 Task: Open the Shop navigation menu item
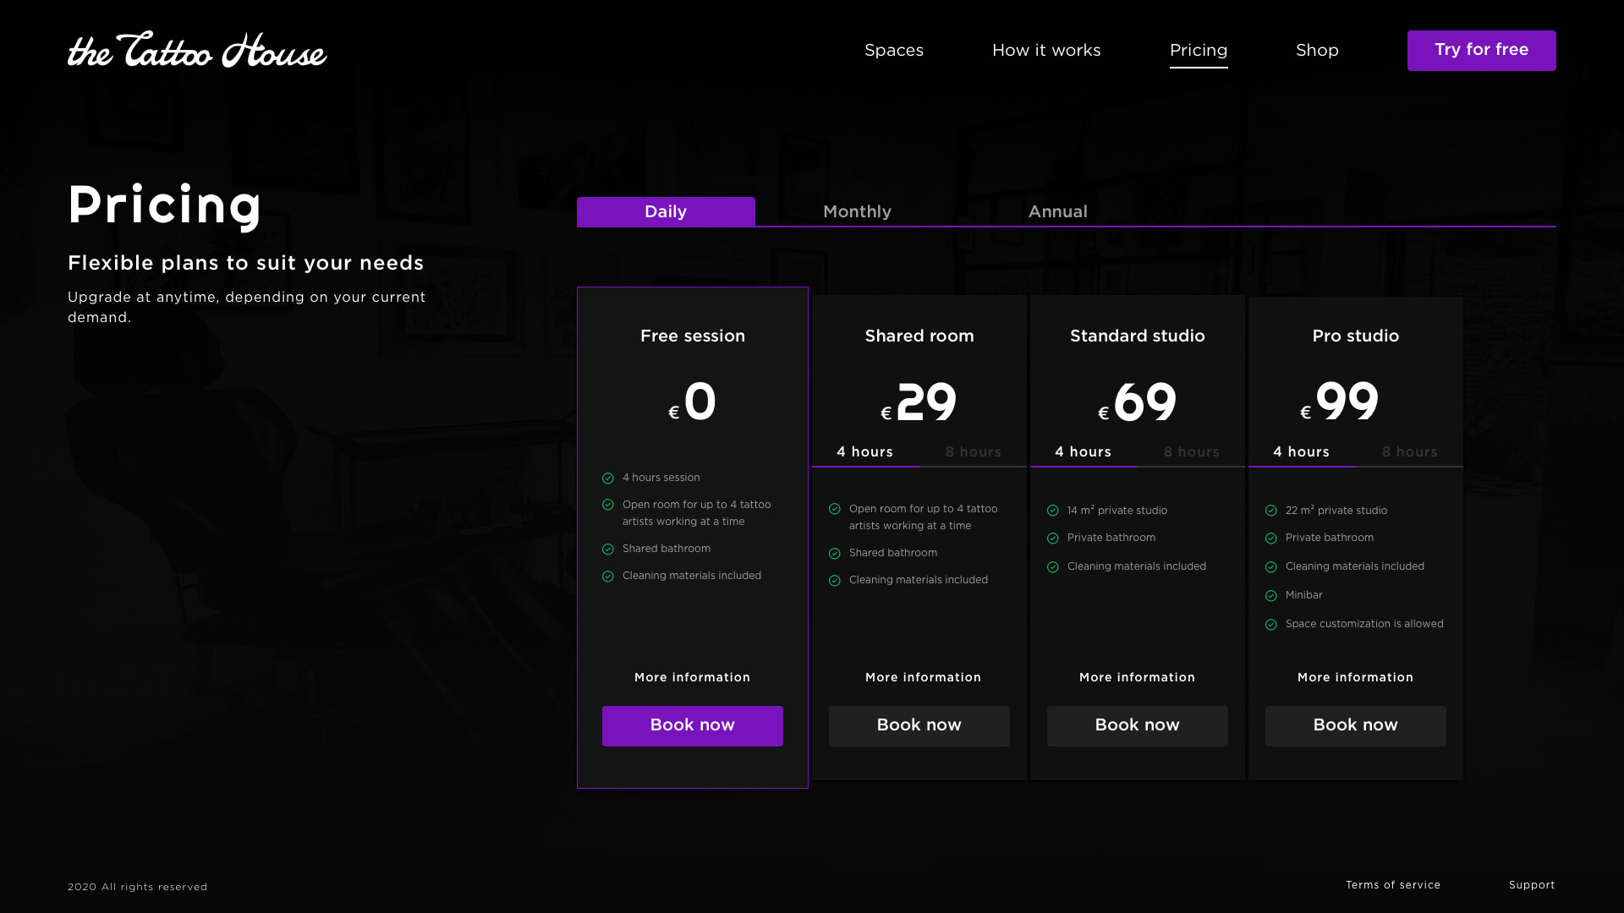coord(1316,50)
